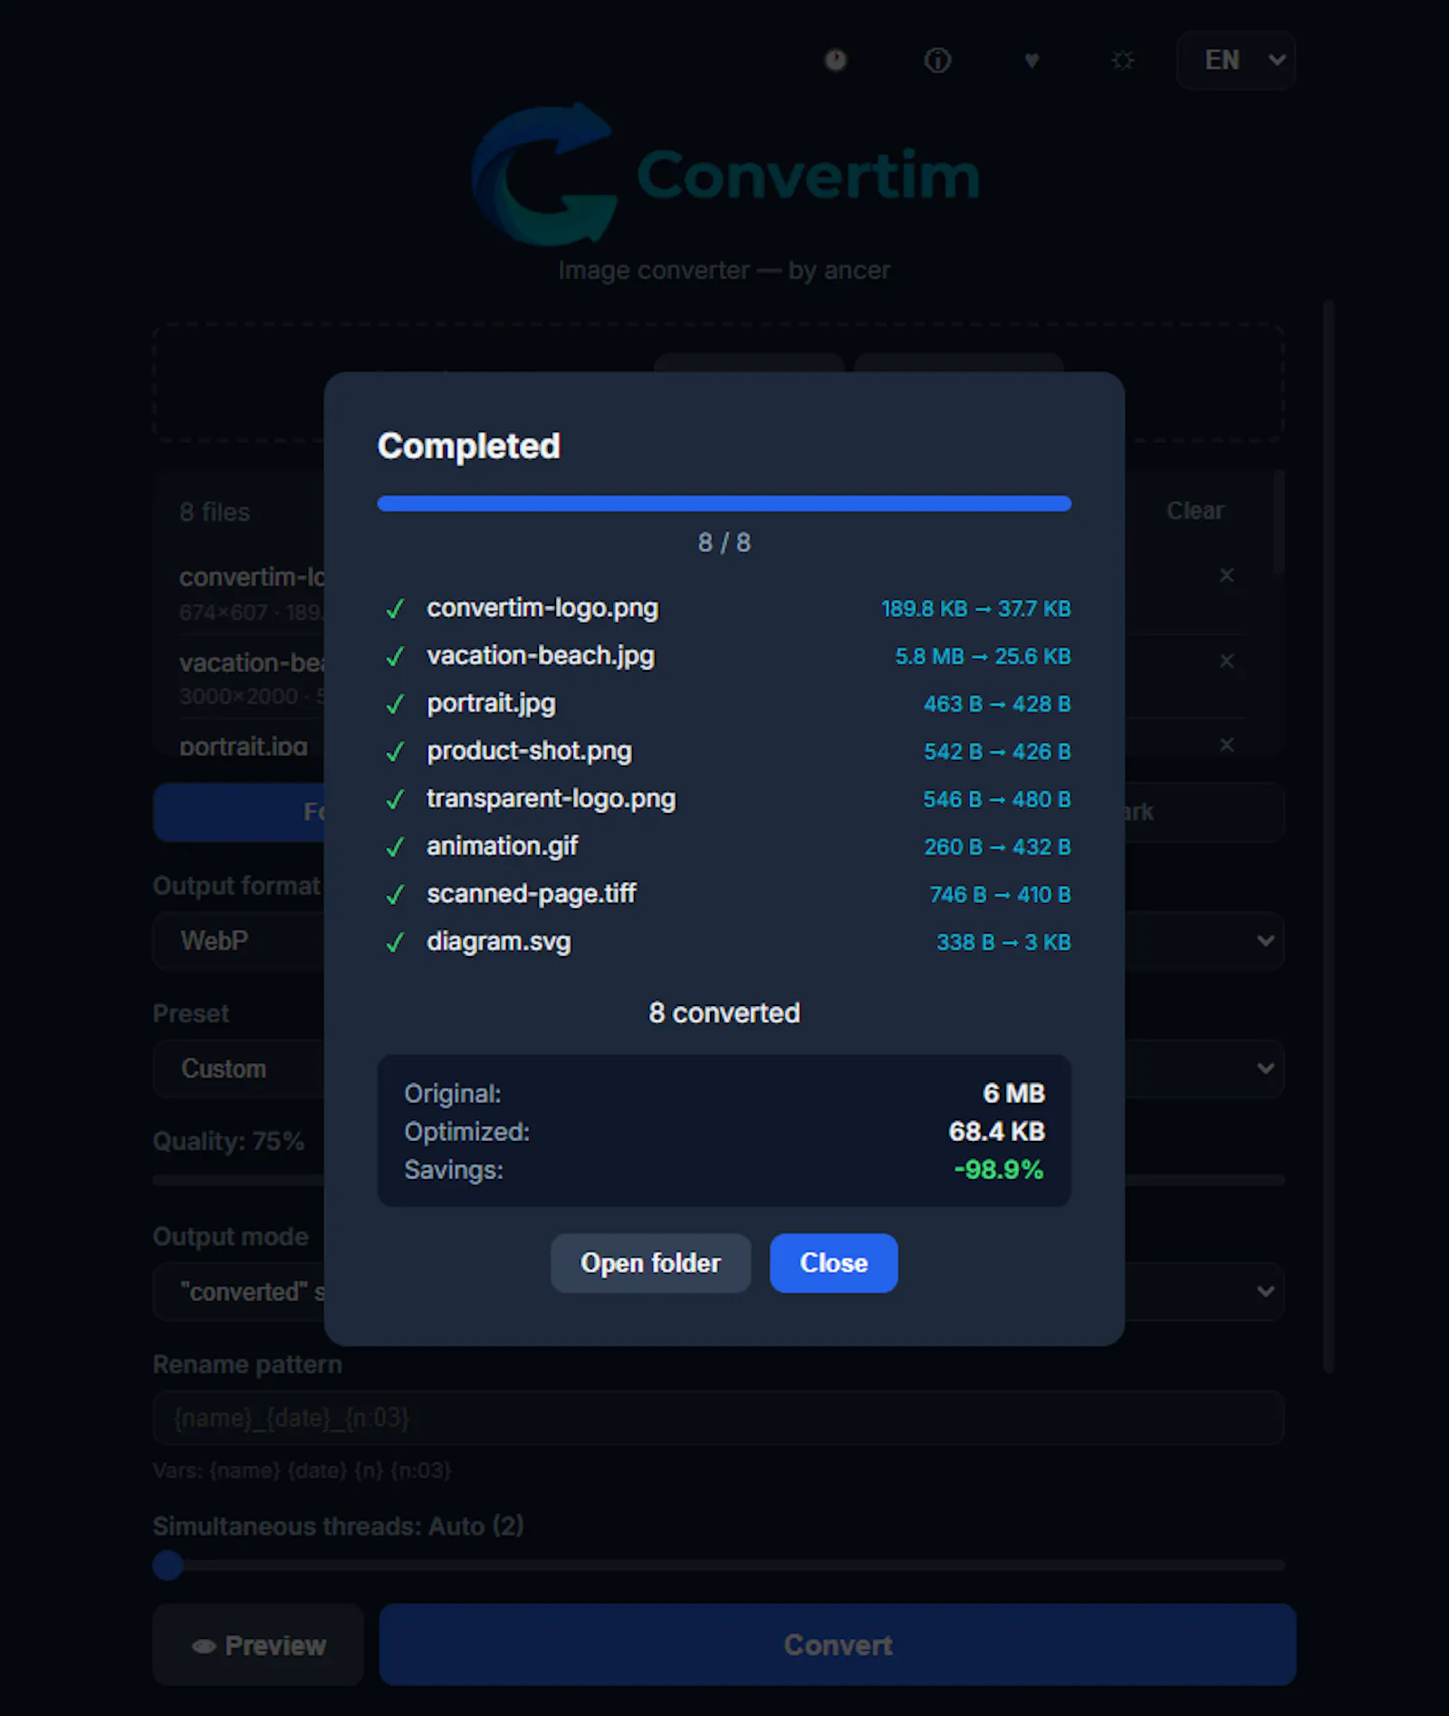Open the WebP output format dropdown
Image resolution: width=1449 pixels, height=1716 pixels.
718,941
